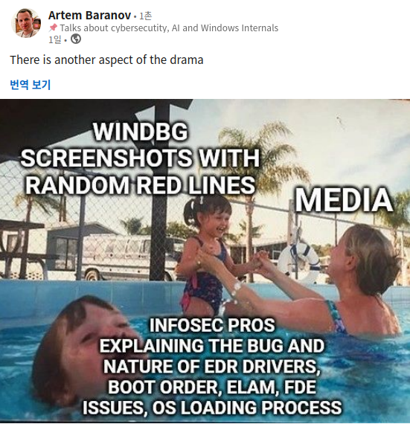Screen dimensions: 410x424
Task: Click the 'INFOSEC PROS' caption line
Action: click(x=212, y=325)
